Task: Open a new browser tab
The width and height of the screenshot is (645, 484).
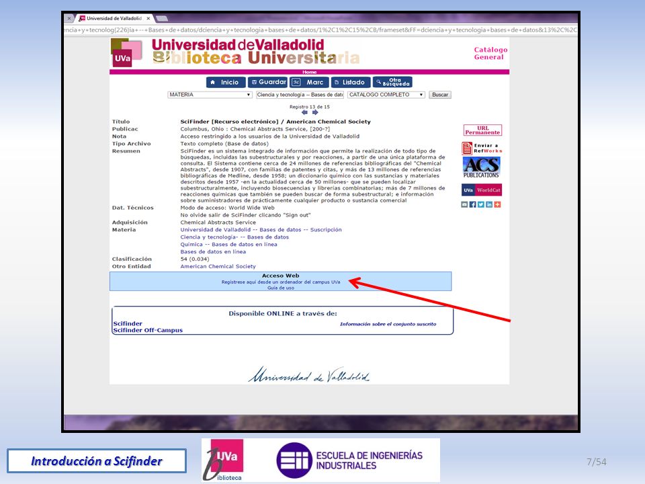Action: pyautogui.click(x=162, y=19)
